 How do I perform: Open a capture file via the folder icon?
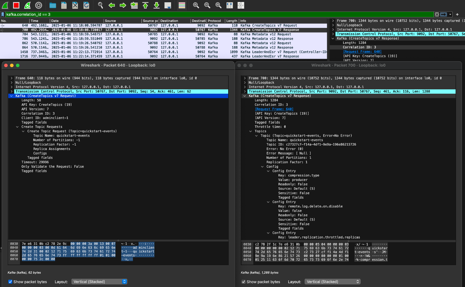tap(52, 5)
